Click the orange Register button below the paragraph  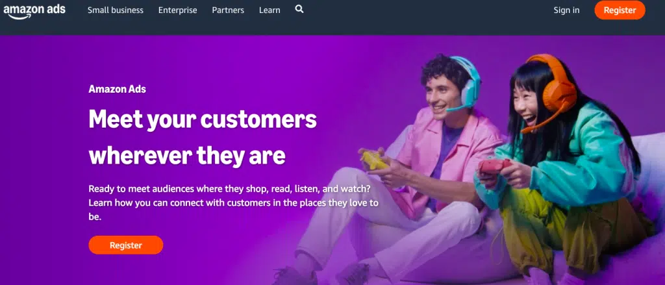point(126,245)
